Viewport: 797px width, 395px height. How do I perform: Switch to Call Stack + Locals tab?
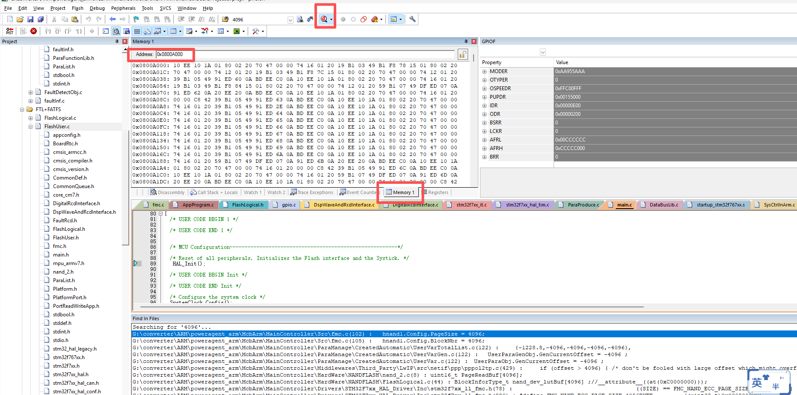(x=214, y=192)
